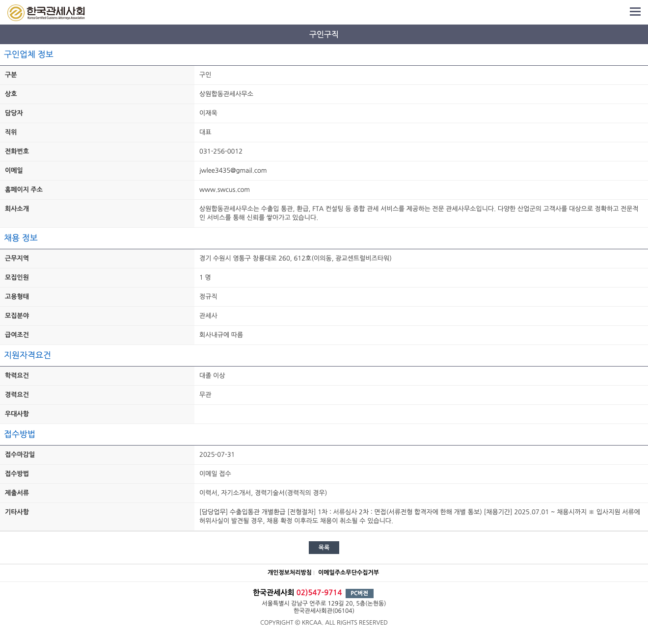Click the 모집분야 row label
The width and height of the screenshot is (648, 633).
[17, 316]
